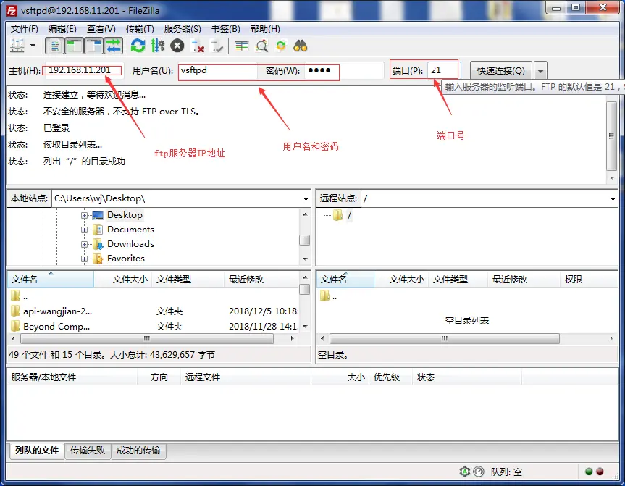Sort remote files by 权限 column
Image resolution: width=625 pixels, height=486 pixels.
[589, 280]
